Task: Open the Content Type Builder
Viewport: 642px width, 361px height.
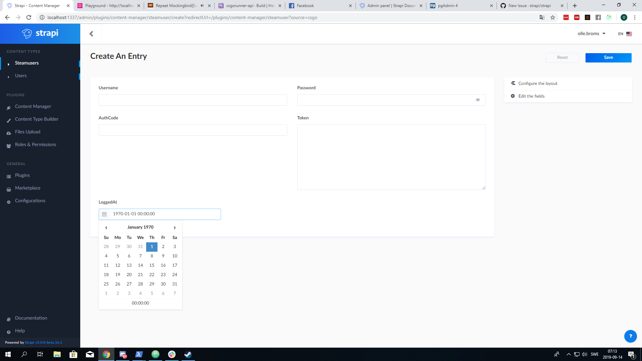Action: (x=36, y=119)
